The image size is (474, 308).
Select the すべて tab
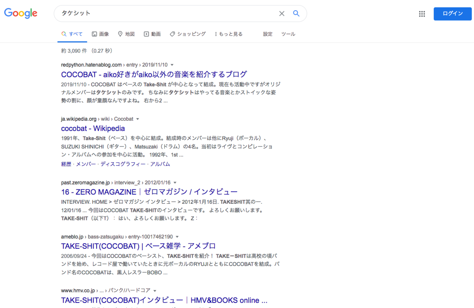coord(72,34)
